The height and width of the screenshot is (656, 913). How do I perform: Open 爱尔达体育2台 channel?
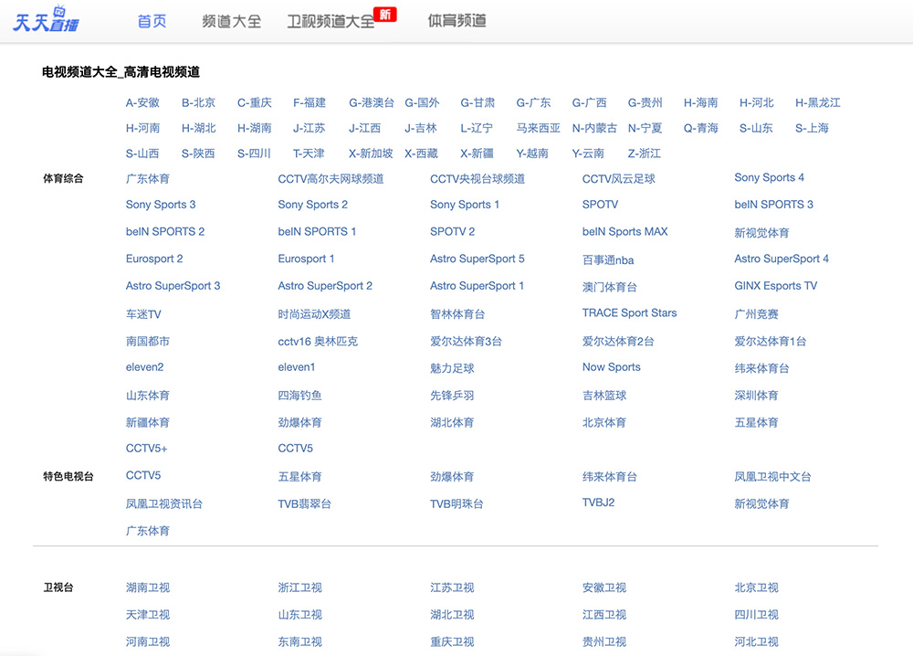[x=618, y=342]
